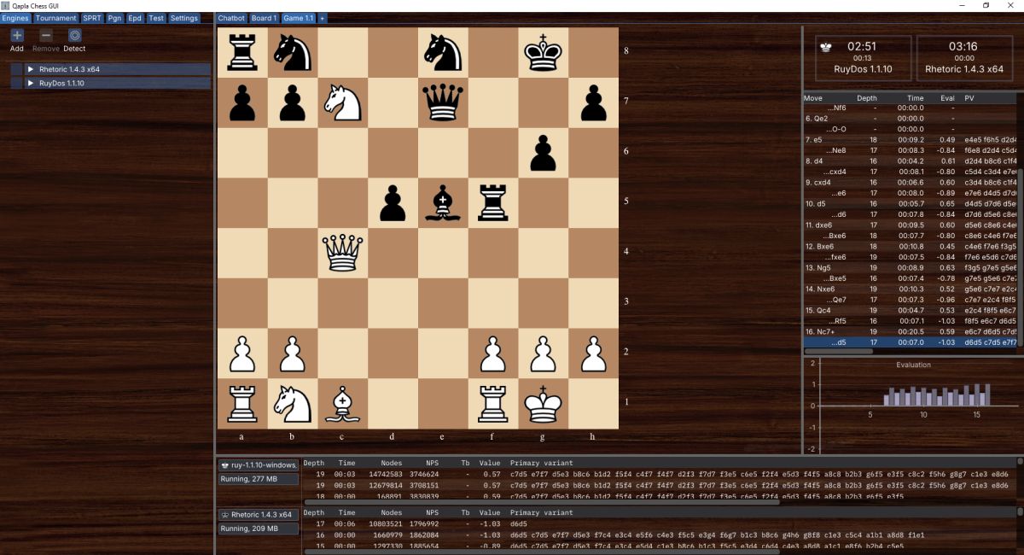Select the black queen on e7
The image size is (1024, 555).
[x=443, y=102]
